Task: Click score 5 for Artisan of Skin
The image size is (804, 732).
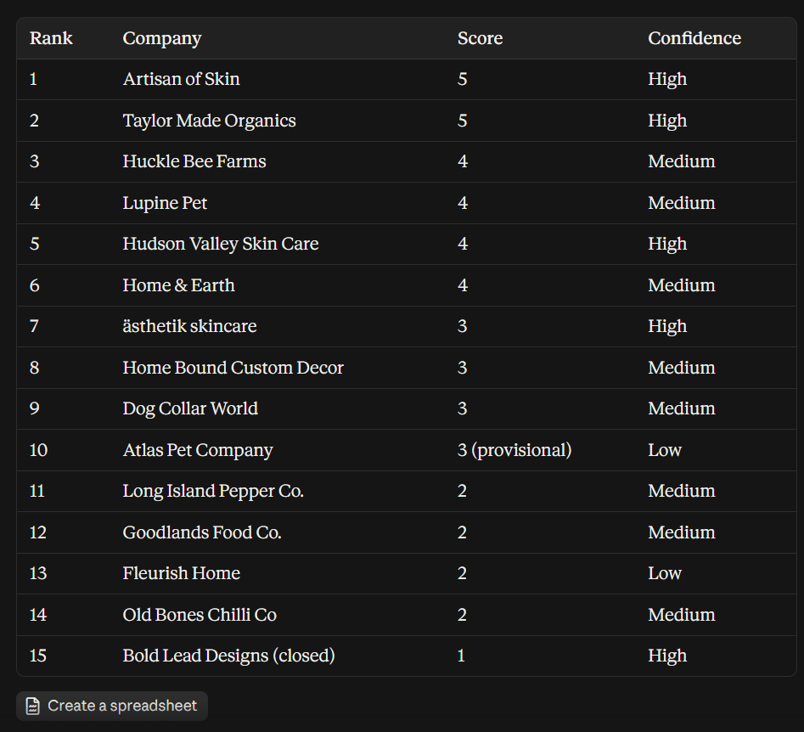Action: pos(462,79)
